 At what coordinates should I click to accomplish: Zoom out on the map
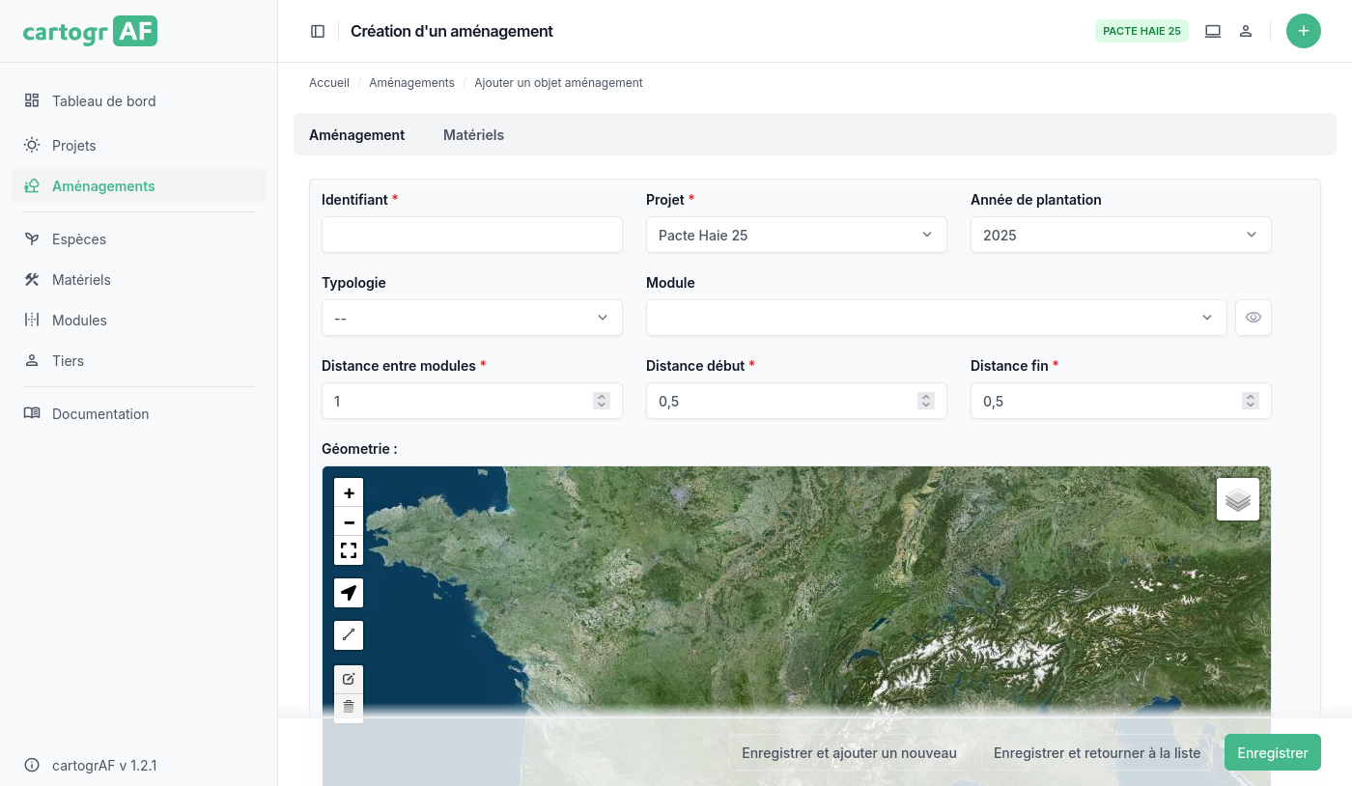tap(349, 522)
